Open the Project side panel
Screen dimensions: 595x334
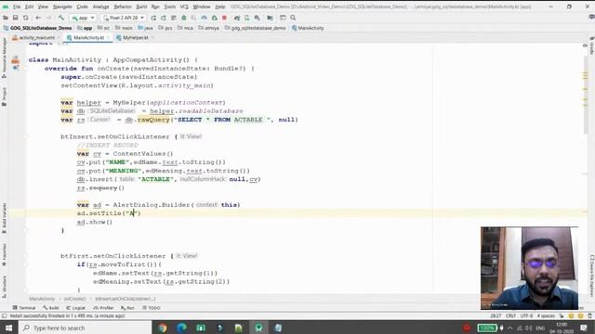tap(4, 96)
